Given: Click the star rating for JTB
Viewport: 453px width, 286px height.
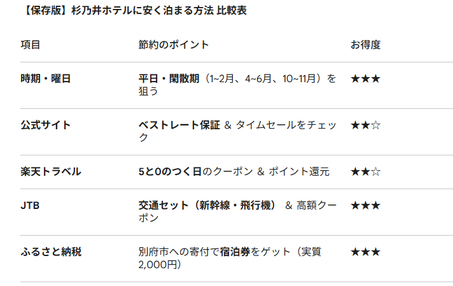Looking at the screenshot, I should (365, 205).
